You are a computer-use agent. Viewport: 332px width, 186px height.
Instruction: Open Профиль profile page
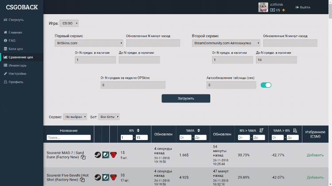pos(14,82)
